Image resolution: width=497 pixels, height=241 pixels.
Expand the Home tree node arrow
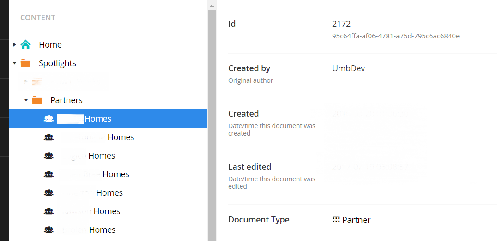coord(14,45)
